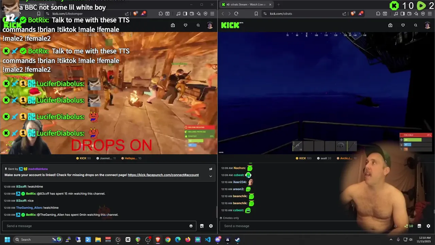Screen dimensions: 435x245
Task: Click the Lifestomper stream video player
Action: tap(109, 93)
